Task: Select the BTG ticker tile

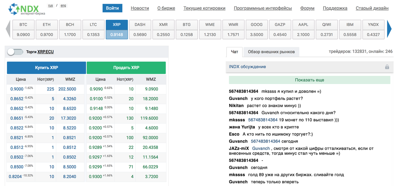Action: [x=187, y=29]
